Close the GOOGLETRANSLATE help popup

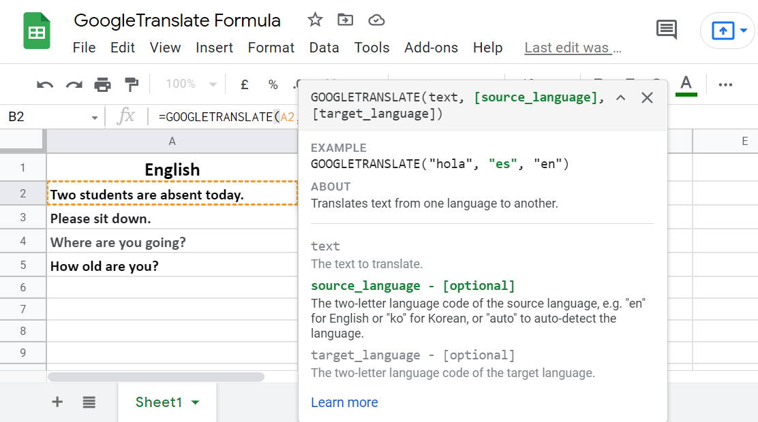click(x=648, y=97)
